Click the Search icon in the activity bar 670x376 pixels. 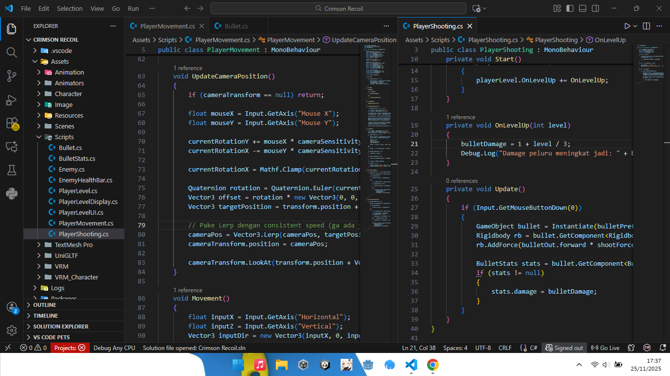[x=12, y=52]
